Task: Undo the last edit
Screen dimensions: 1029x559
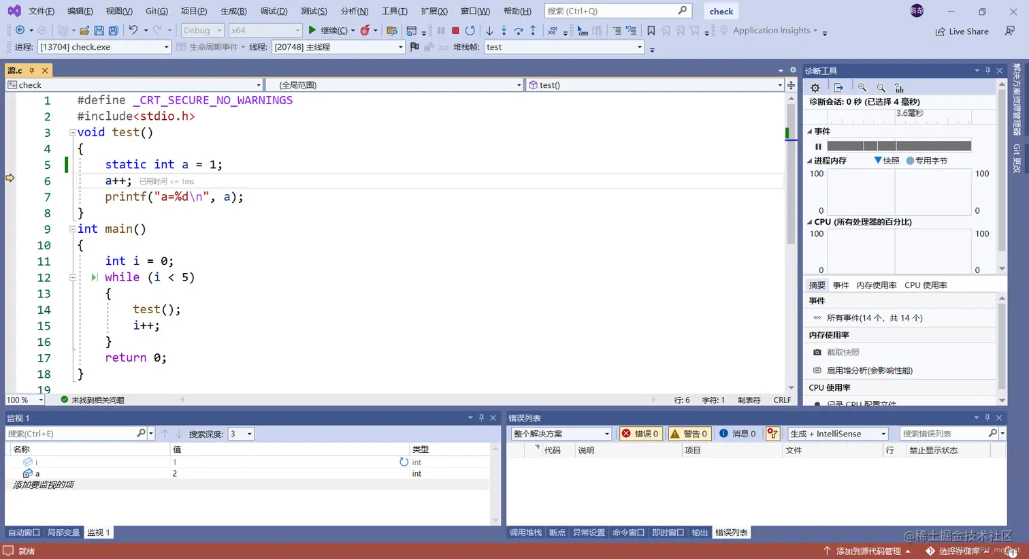Action: [133, 30]
